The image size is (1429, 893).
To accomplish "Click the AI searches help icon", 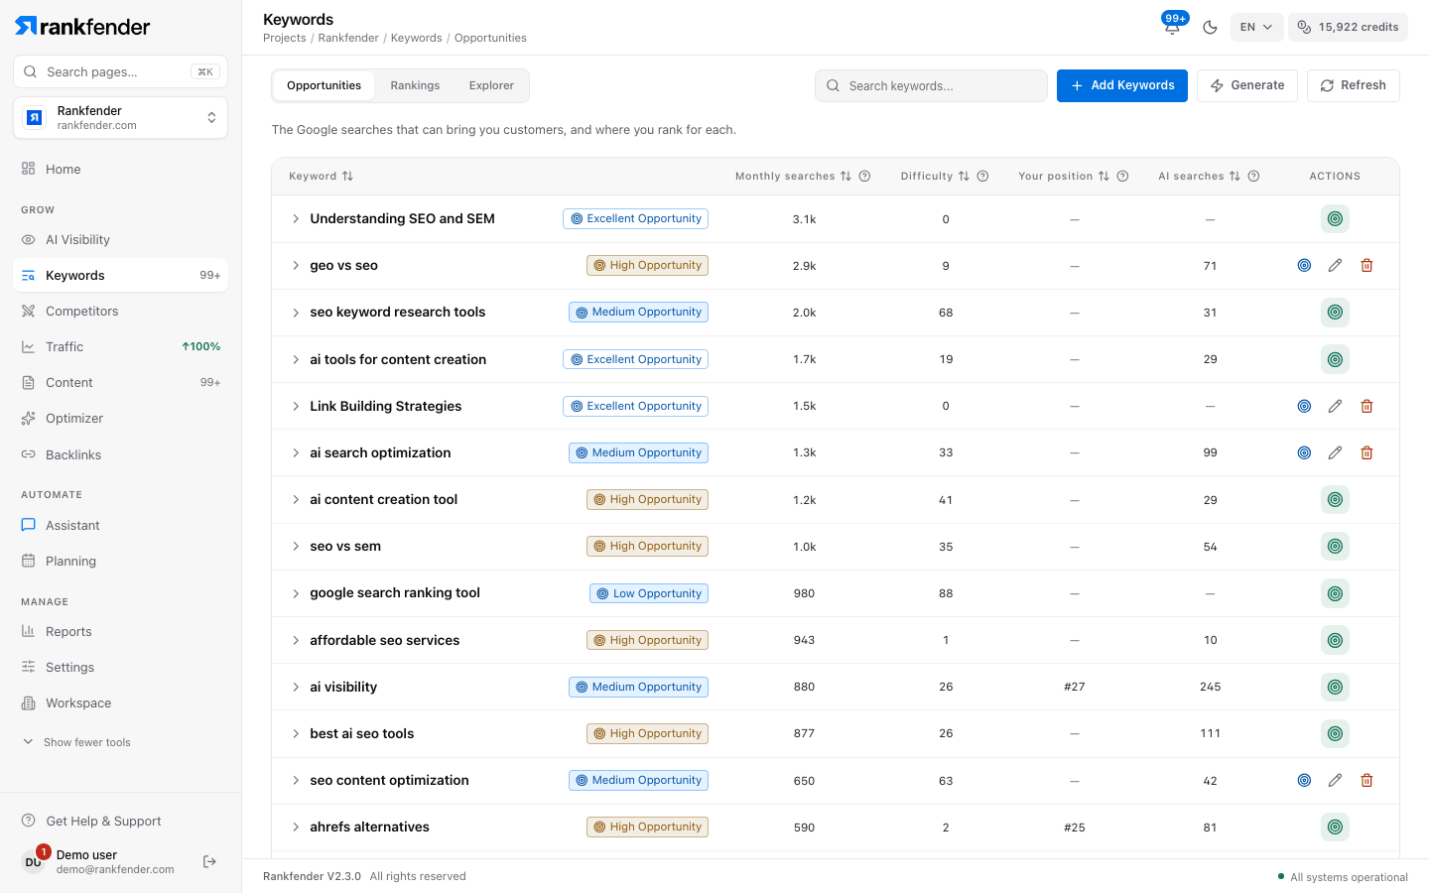I will click(x=1254, y=177).
